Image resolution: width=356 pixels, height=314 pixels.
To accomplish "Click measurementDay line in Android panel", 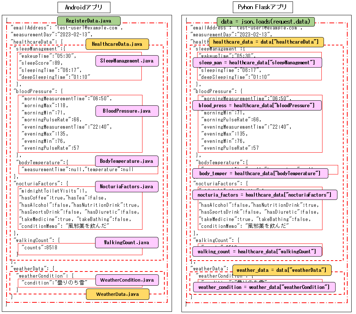I will tap(51, 35).
